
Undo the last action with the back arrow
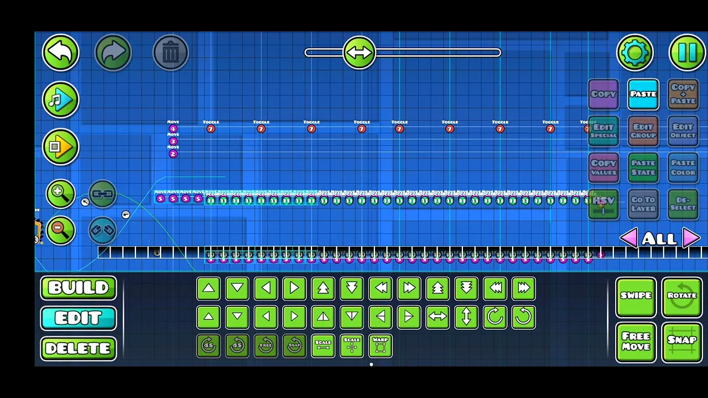click(61, 53)
